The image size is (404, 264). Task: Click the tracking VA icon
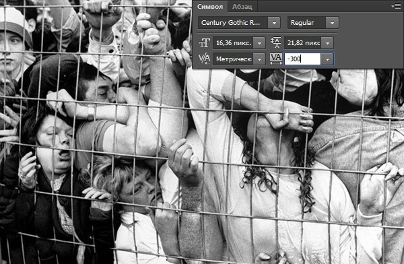(275, 59)
